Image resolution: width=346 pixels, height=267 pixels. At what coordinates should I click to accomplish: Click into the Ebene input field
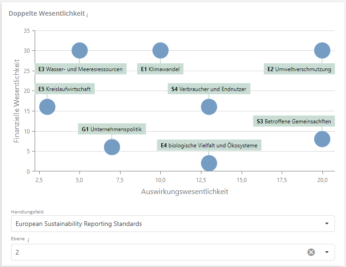click(157, 252)
